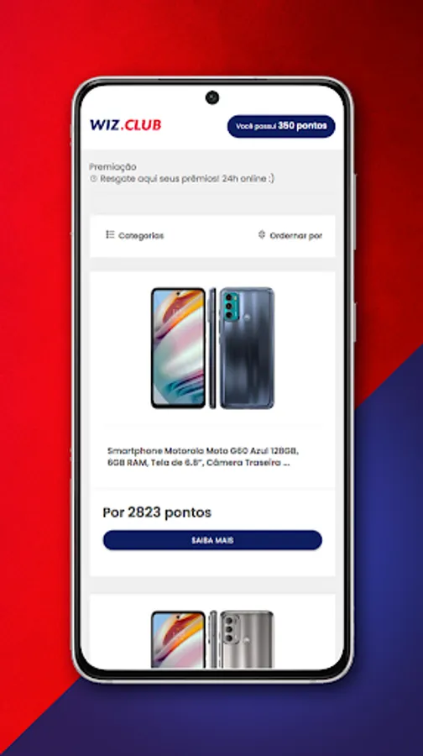Open the 350 pontos balance badge
Image resolution: width=423 pixels, height=756 pixels.
point(281,126)
